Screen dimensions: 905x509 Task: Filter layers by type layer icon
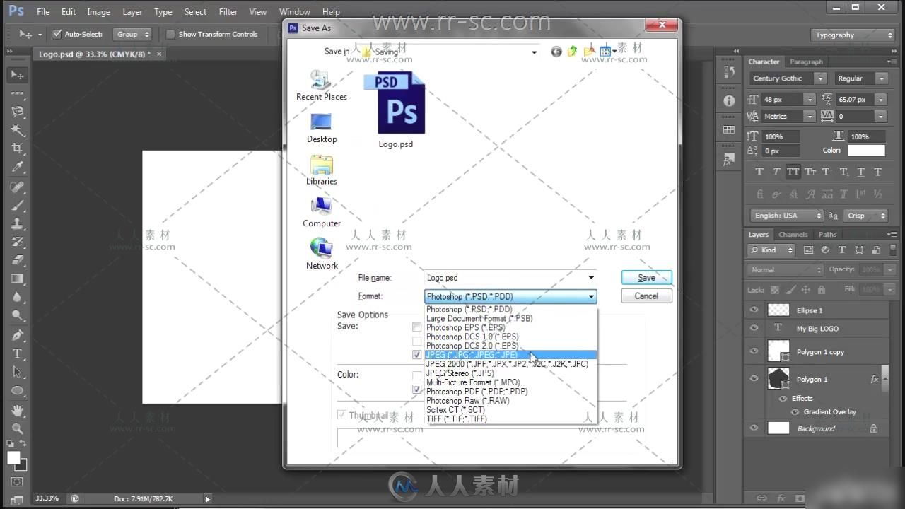point(841,250)
